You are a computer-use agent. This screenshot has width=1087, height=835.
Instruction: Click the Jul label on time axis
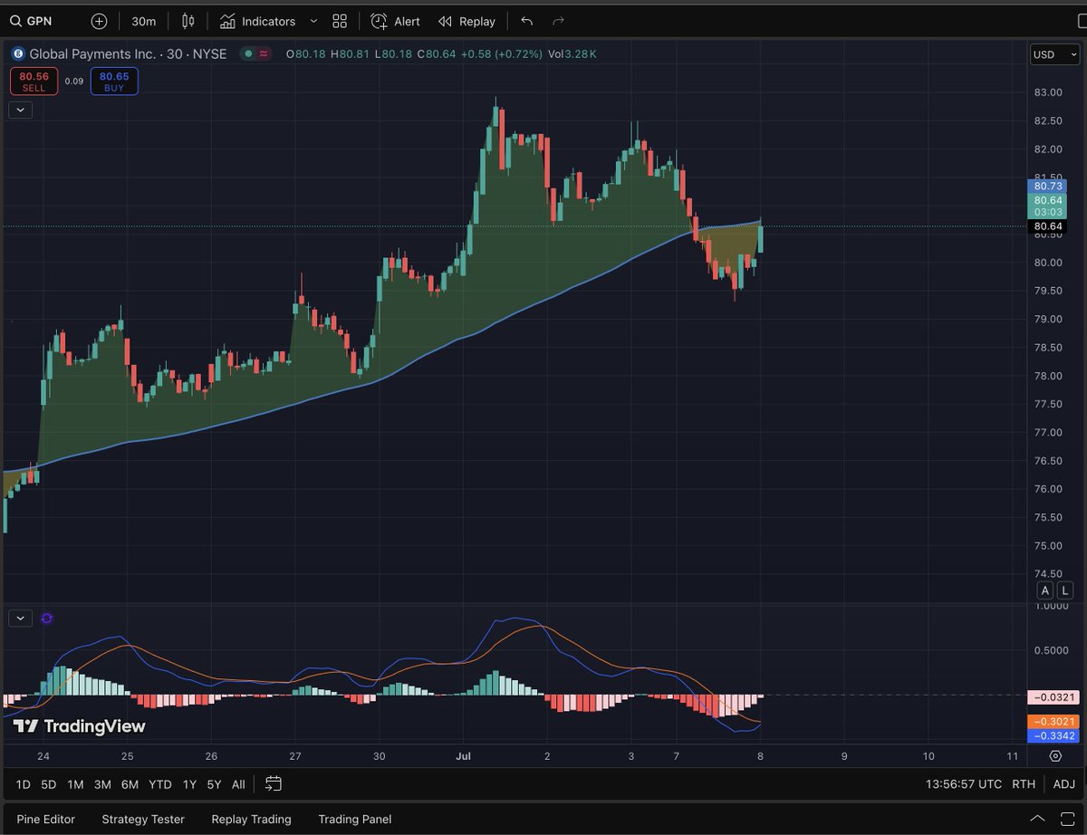(464, 755)
